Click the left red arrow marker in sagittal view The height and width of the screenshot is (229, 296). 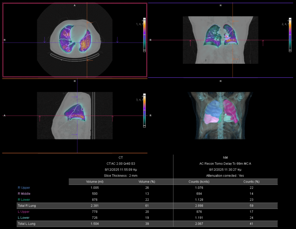[x=40, y=118]
